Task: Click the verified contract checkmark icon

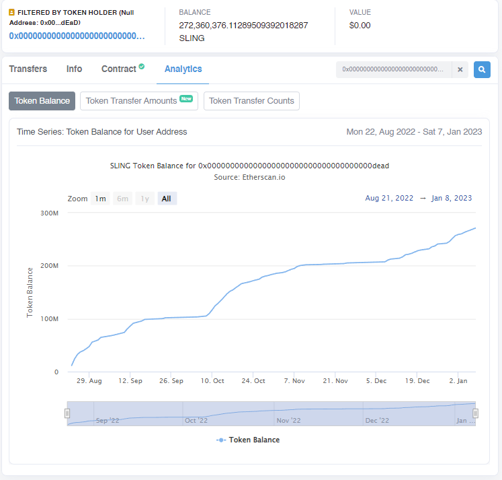Action: (x=142, y=67)
